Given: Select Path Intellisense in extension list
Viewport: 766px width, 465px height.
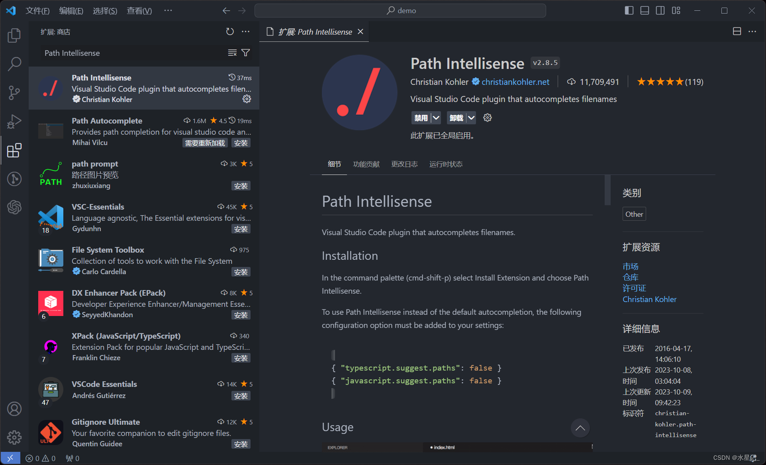Looking at the screenshot, I should 144,88.
